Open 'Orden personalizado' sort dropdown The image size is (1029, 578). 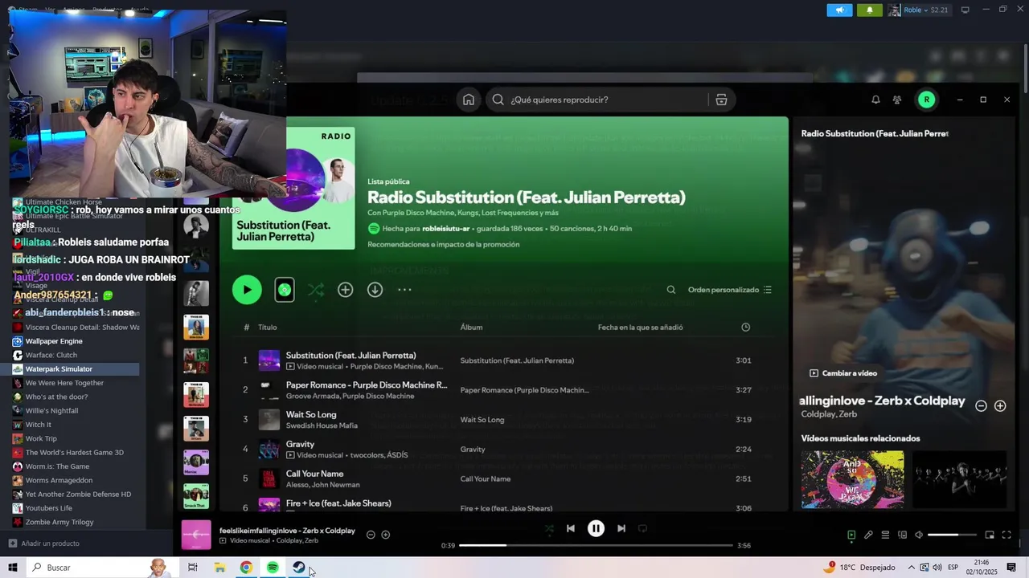pyautogui.click(x=730, y=290)
